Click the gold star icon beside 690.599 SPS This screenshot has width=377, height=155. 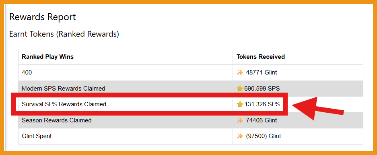(240, 89)
